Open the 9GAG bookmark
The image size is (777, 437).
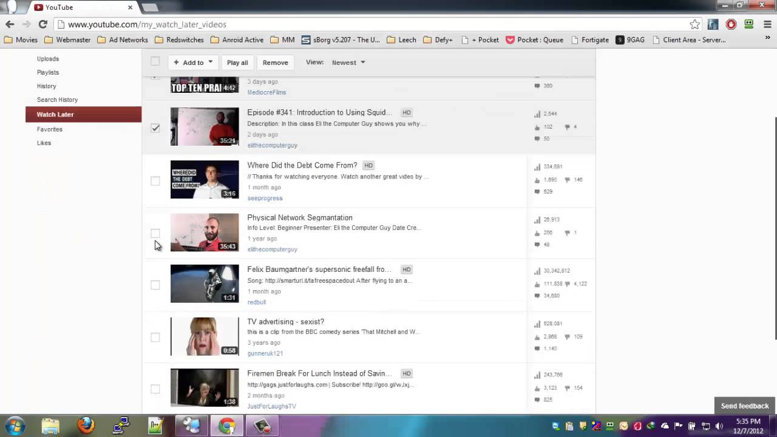630,40
